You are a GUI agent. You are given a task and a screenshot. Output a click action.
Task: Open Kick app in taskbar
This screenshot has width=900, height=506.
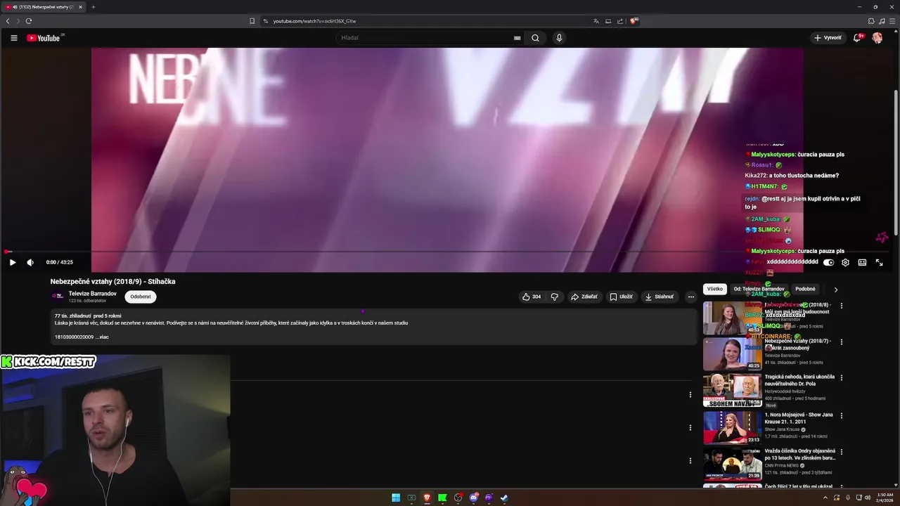coord(442,498)
